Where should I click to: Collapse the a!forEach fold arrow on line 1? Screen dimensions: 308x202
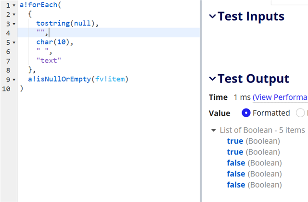coord(13,5)
